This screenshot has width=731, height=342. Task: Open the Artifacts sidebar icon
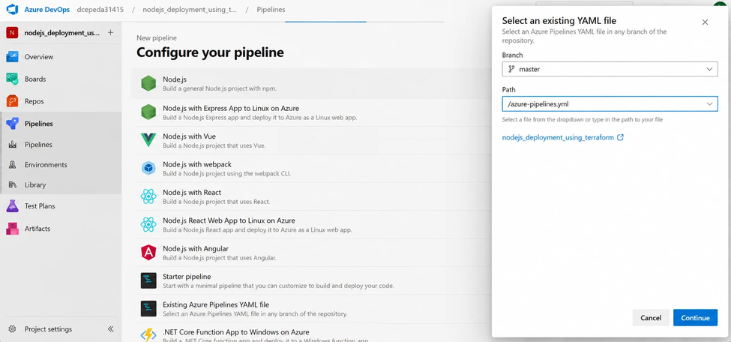12,229
